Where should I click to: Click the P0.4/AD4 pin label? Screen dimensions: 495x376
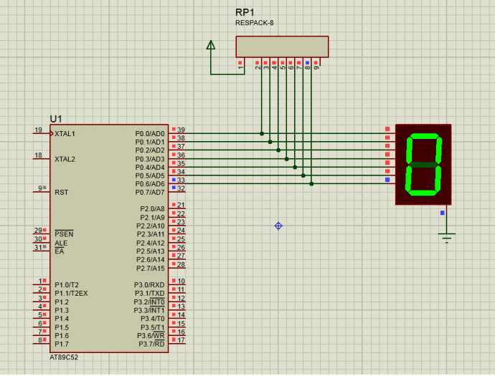tap(150, 168)
